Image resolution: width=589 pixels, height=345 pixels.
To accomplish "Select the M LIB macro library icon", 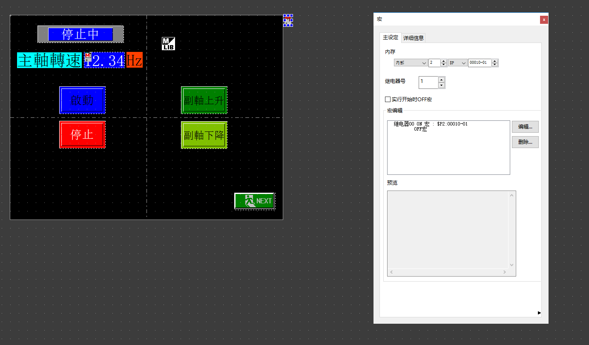I will click(168, 44).
